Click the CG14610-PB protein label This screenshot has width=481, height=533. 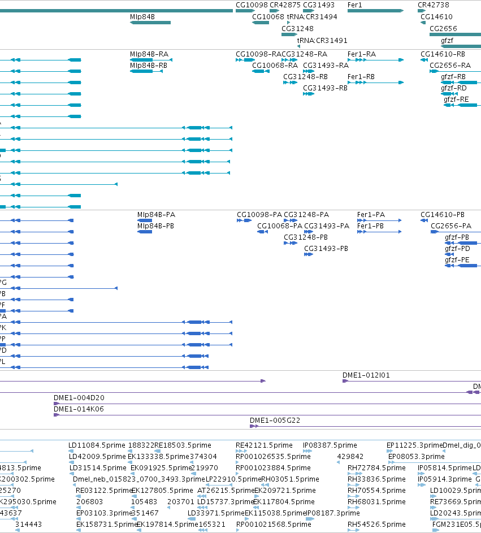pyautogui.click(x=442, y=214)
